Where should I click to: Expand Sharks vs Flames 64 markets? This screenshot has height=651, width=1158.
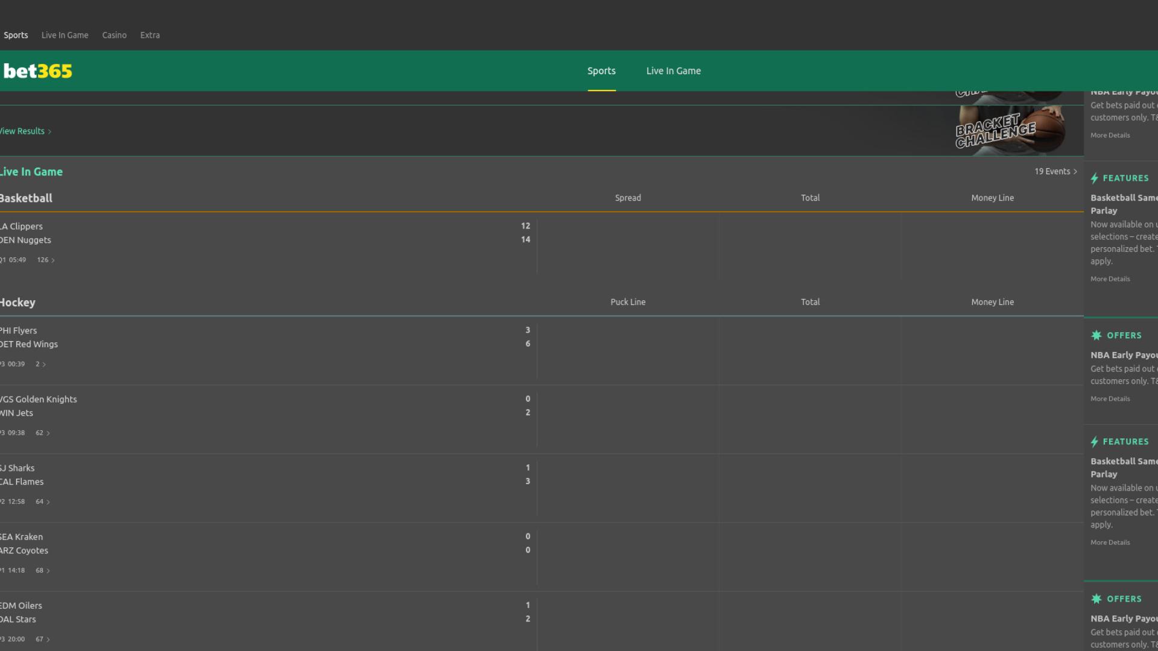click(43, 502)
